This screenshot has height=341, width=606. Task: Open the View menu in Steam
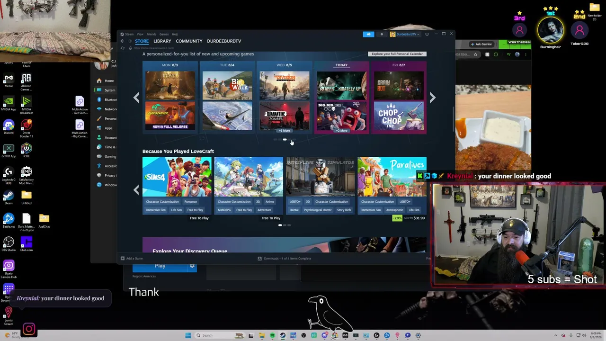pyautogui.click(x=140, y=34)
